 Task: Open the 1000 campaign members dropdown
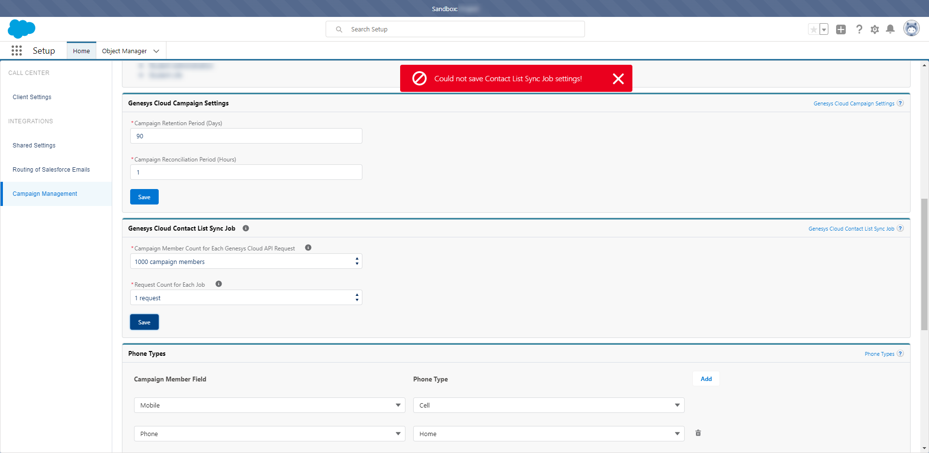pos(246,262)
